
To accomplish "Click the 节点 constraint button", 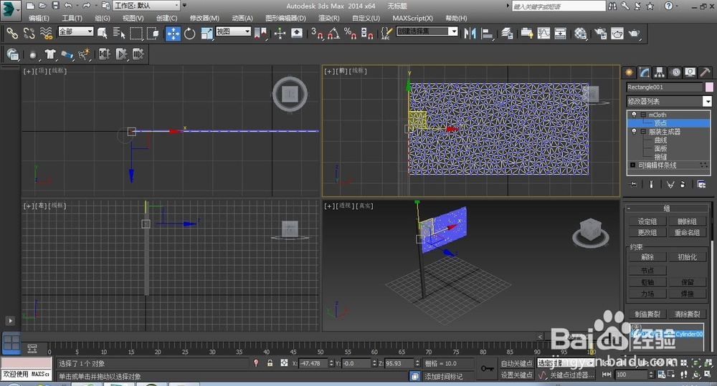I will 647,271.
